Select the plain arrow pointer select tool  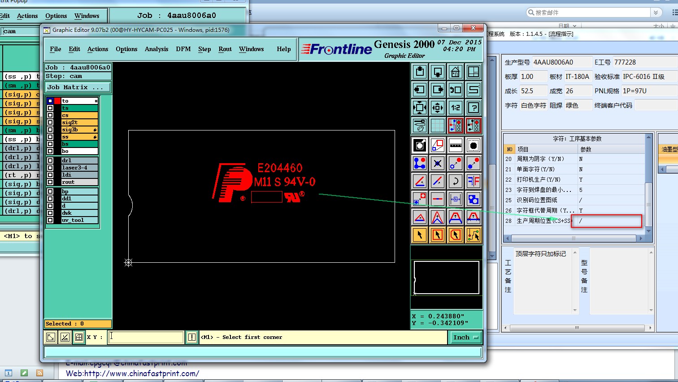click(x=420, y=234)
